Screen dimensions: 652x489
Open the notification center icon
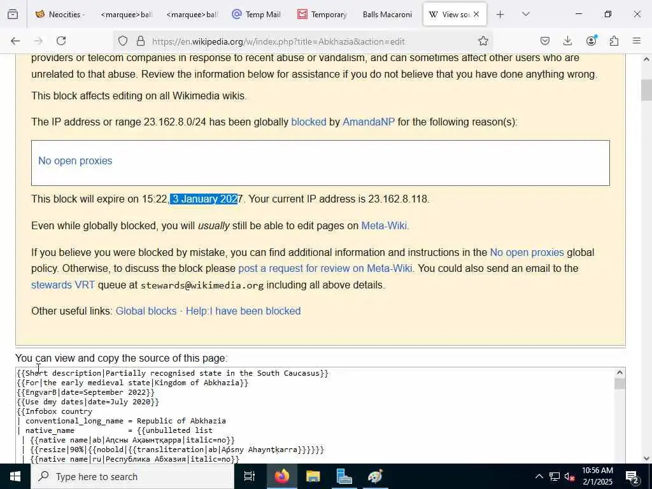tap(632, 476)
